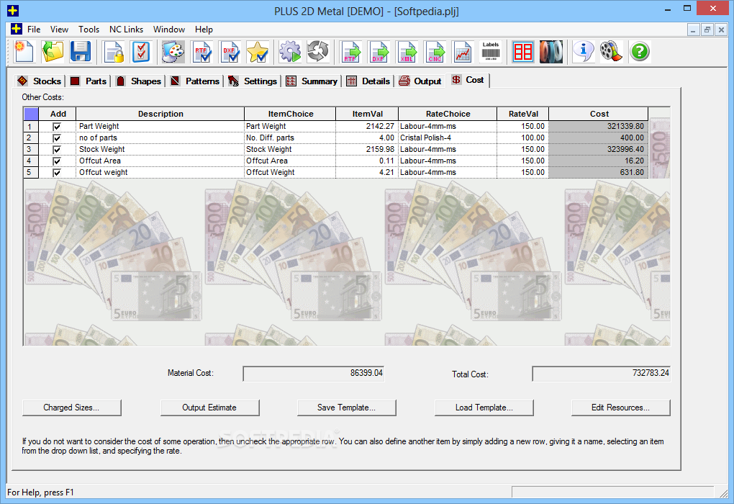734x504 pixels.
Task: Click the Output Estimate button
Action: click(209, 408)
